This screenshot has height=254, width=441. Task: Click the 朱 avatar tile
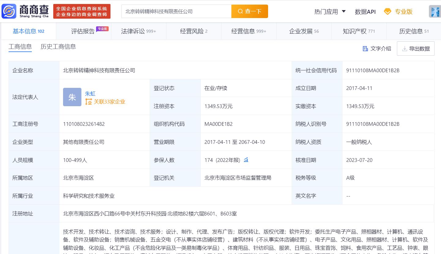(x=72, y=97)
